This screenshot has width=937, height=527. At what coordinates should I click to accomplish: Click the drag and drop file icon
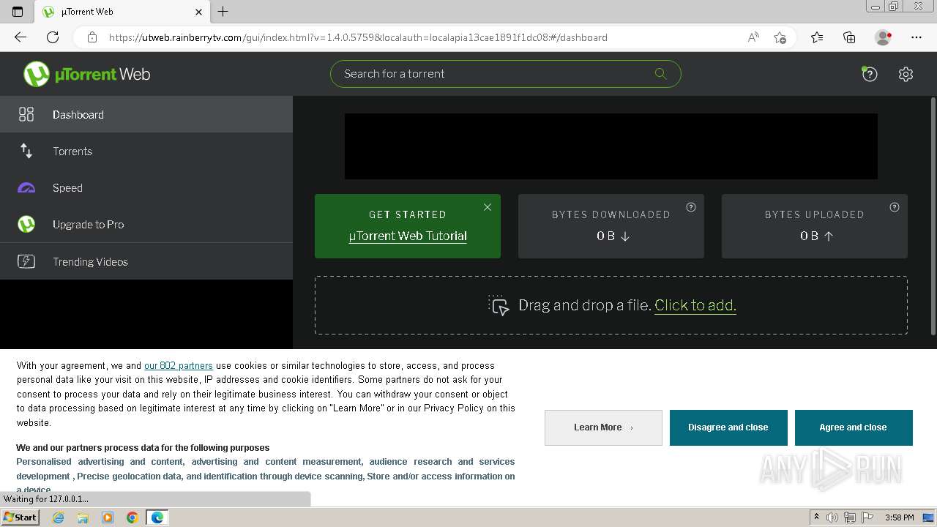(499, 305)
